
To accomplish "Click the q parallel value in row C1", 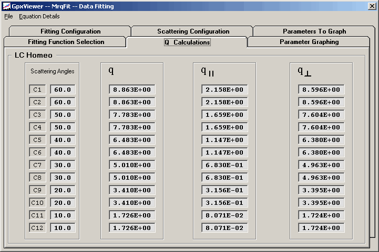I will [x=224, y=90].
